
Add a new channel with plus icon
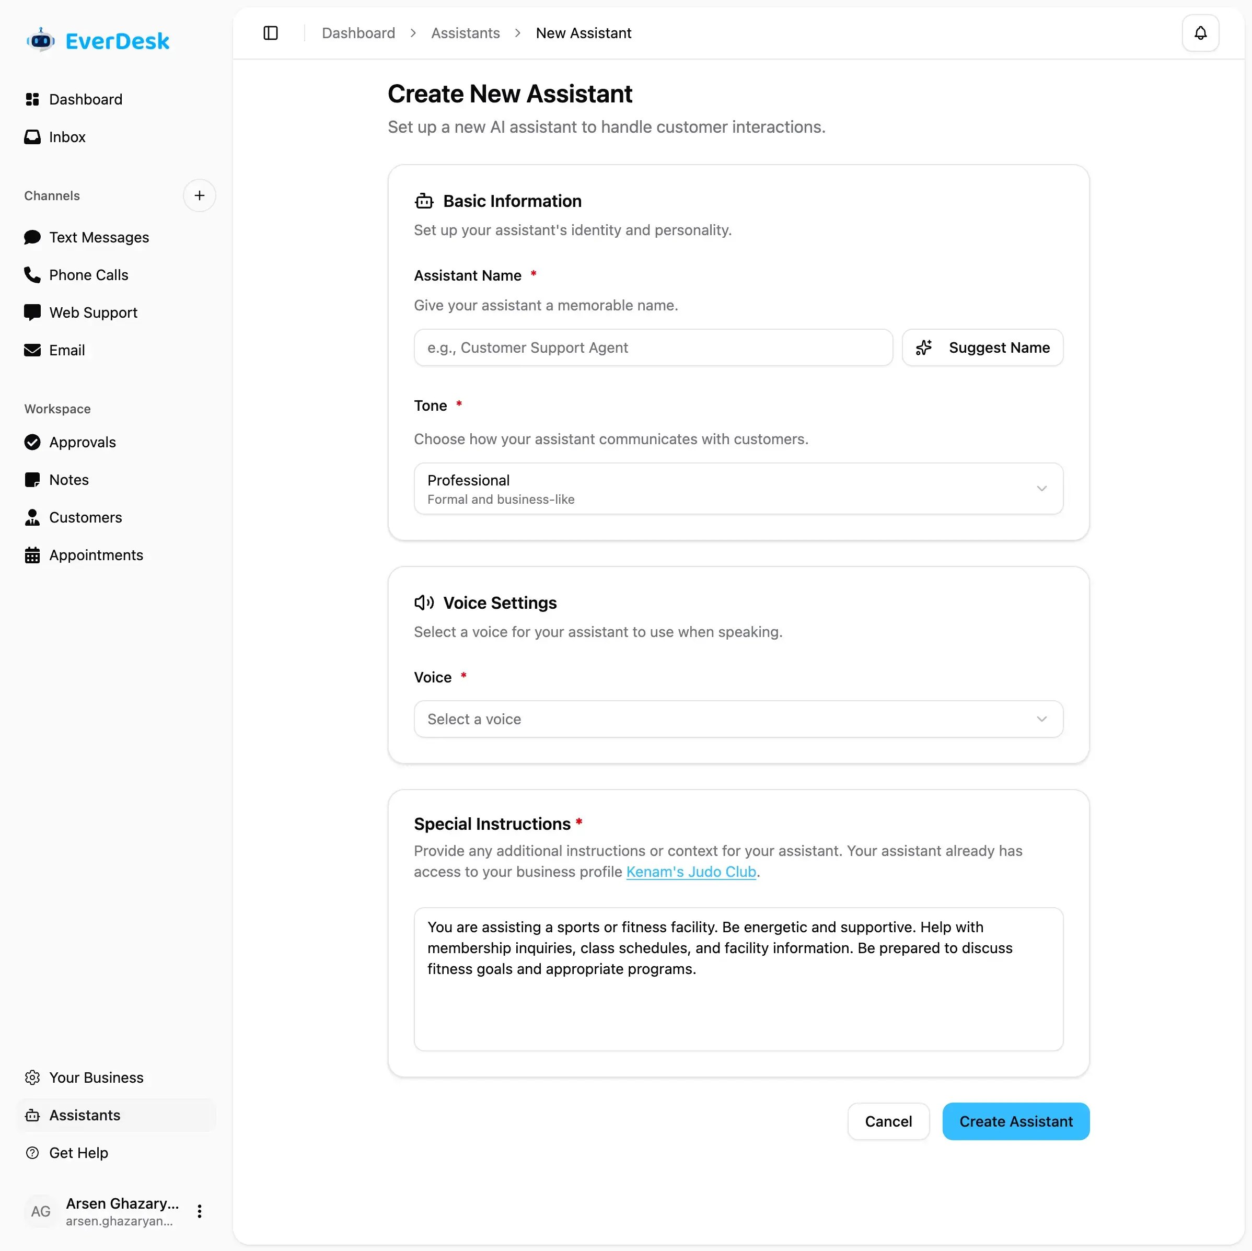[200, 196]
